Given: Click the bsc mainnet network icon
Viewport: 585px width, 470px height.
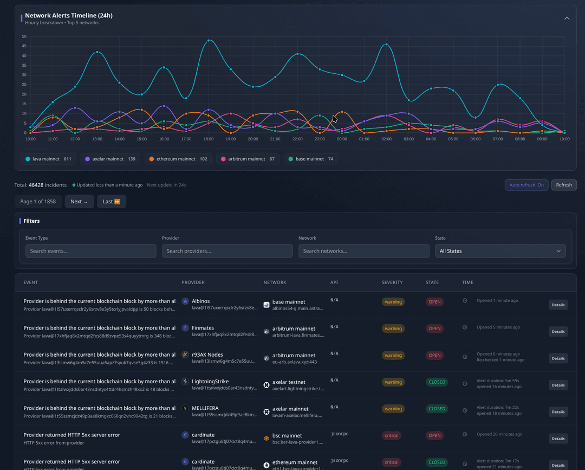Looking at the screenshot, I should (x=266, y=438).
